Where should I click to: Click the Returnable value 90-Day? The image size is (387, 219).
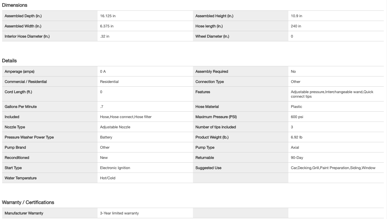(297, 158)
